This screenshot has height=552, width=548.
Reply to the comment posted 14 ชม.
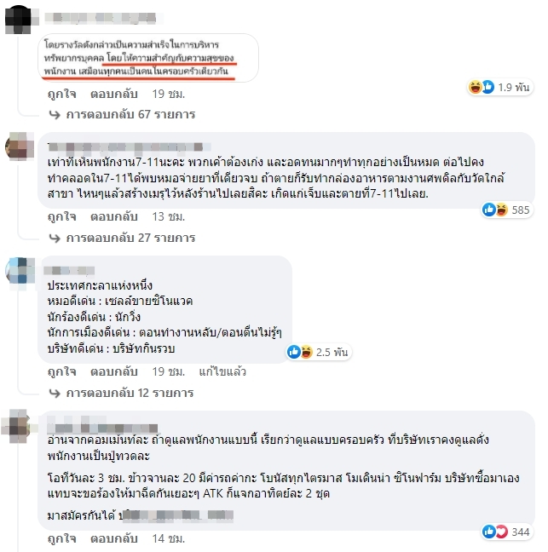pos(113,538)
